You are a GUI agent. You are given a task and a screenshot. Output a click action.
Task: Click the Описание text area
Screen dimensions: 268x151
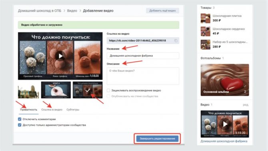click(143, 76)
